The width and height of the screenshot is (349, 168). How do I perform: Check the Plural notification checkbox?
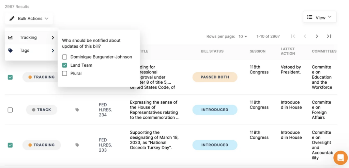coord(64,73)
